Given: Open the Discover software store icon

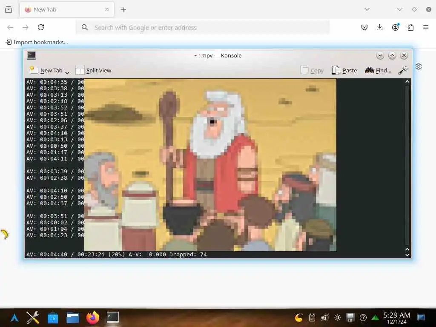Looking at the screenshot, I should click(53, 318).
